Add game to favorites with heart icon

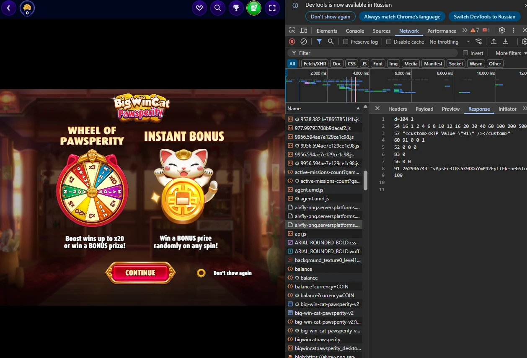[199, 8]
